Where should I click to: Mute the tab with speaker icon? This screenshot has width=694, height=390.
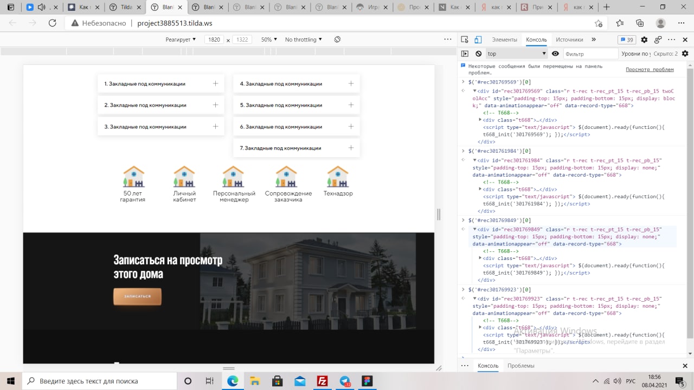(x=41, y=8)
